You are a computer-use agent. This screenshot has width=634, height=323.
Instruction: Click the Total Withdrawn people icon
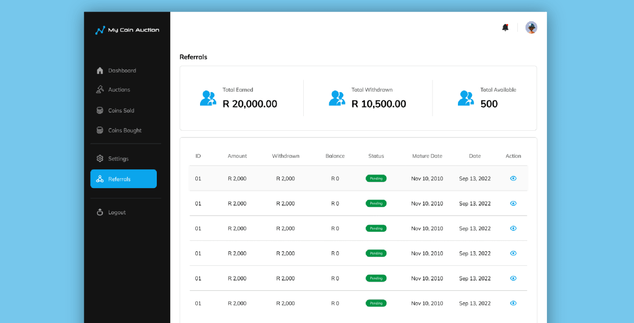point(337,98)
